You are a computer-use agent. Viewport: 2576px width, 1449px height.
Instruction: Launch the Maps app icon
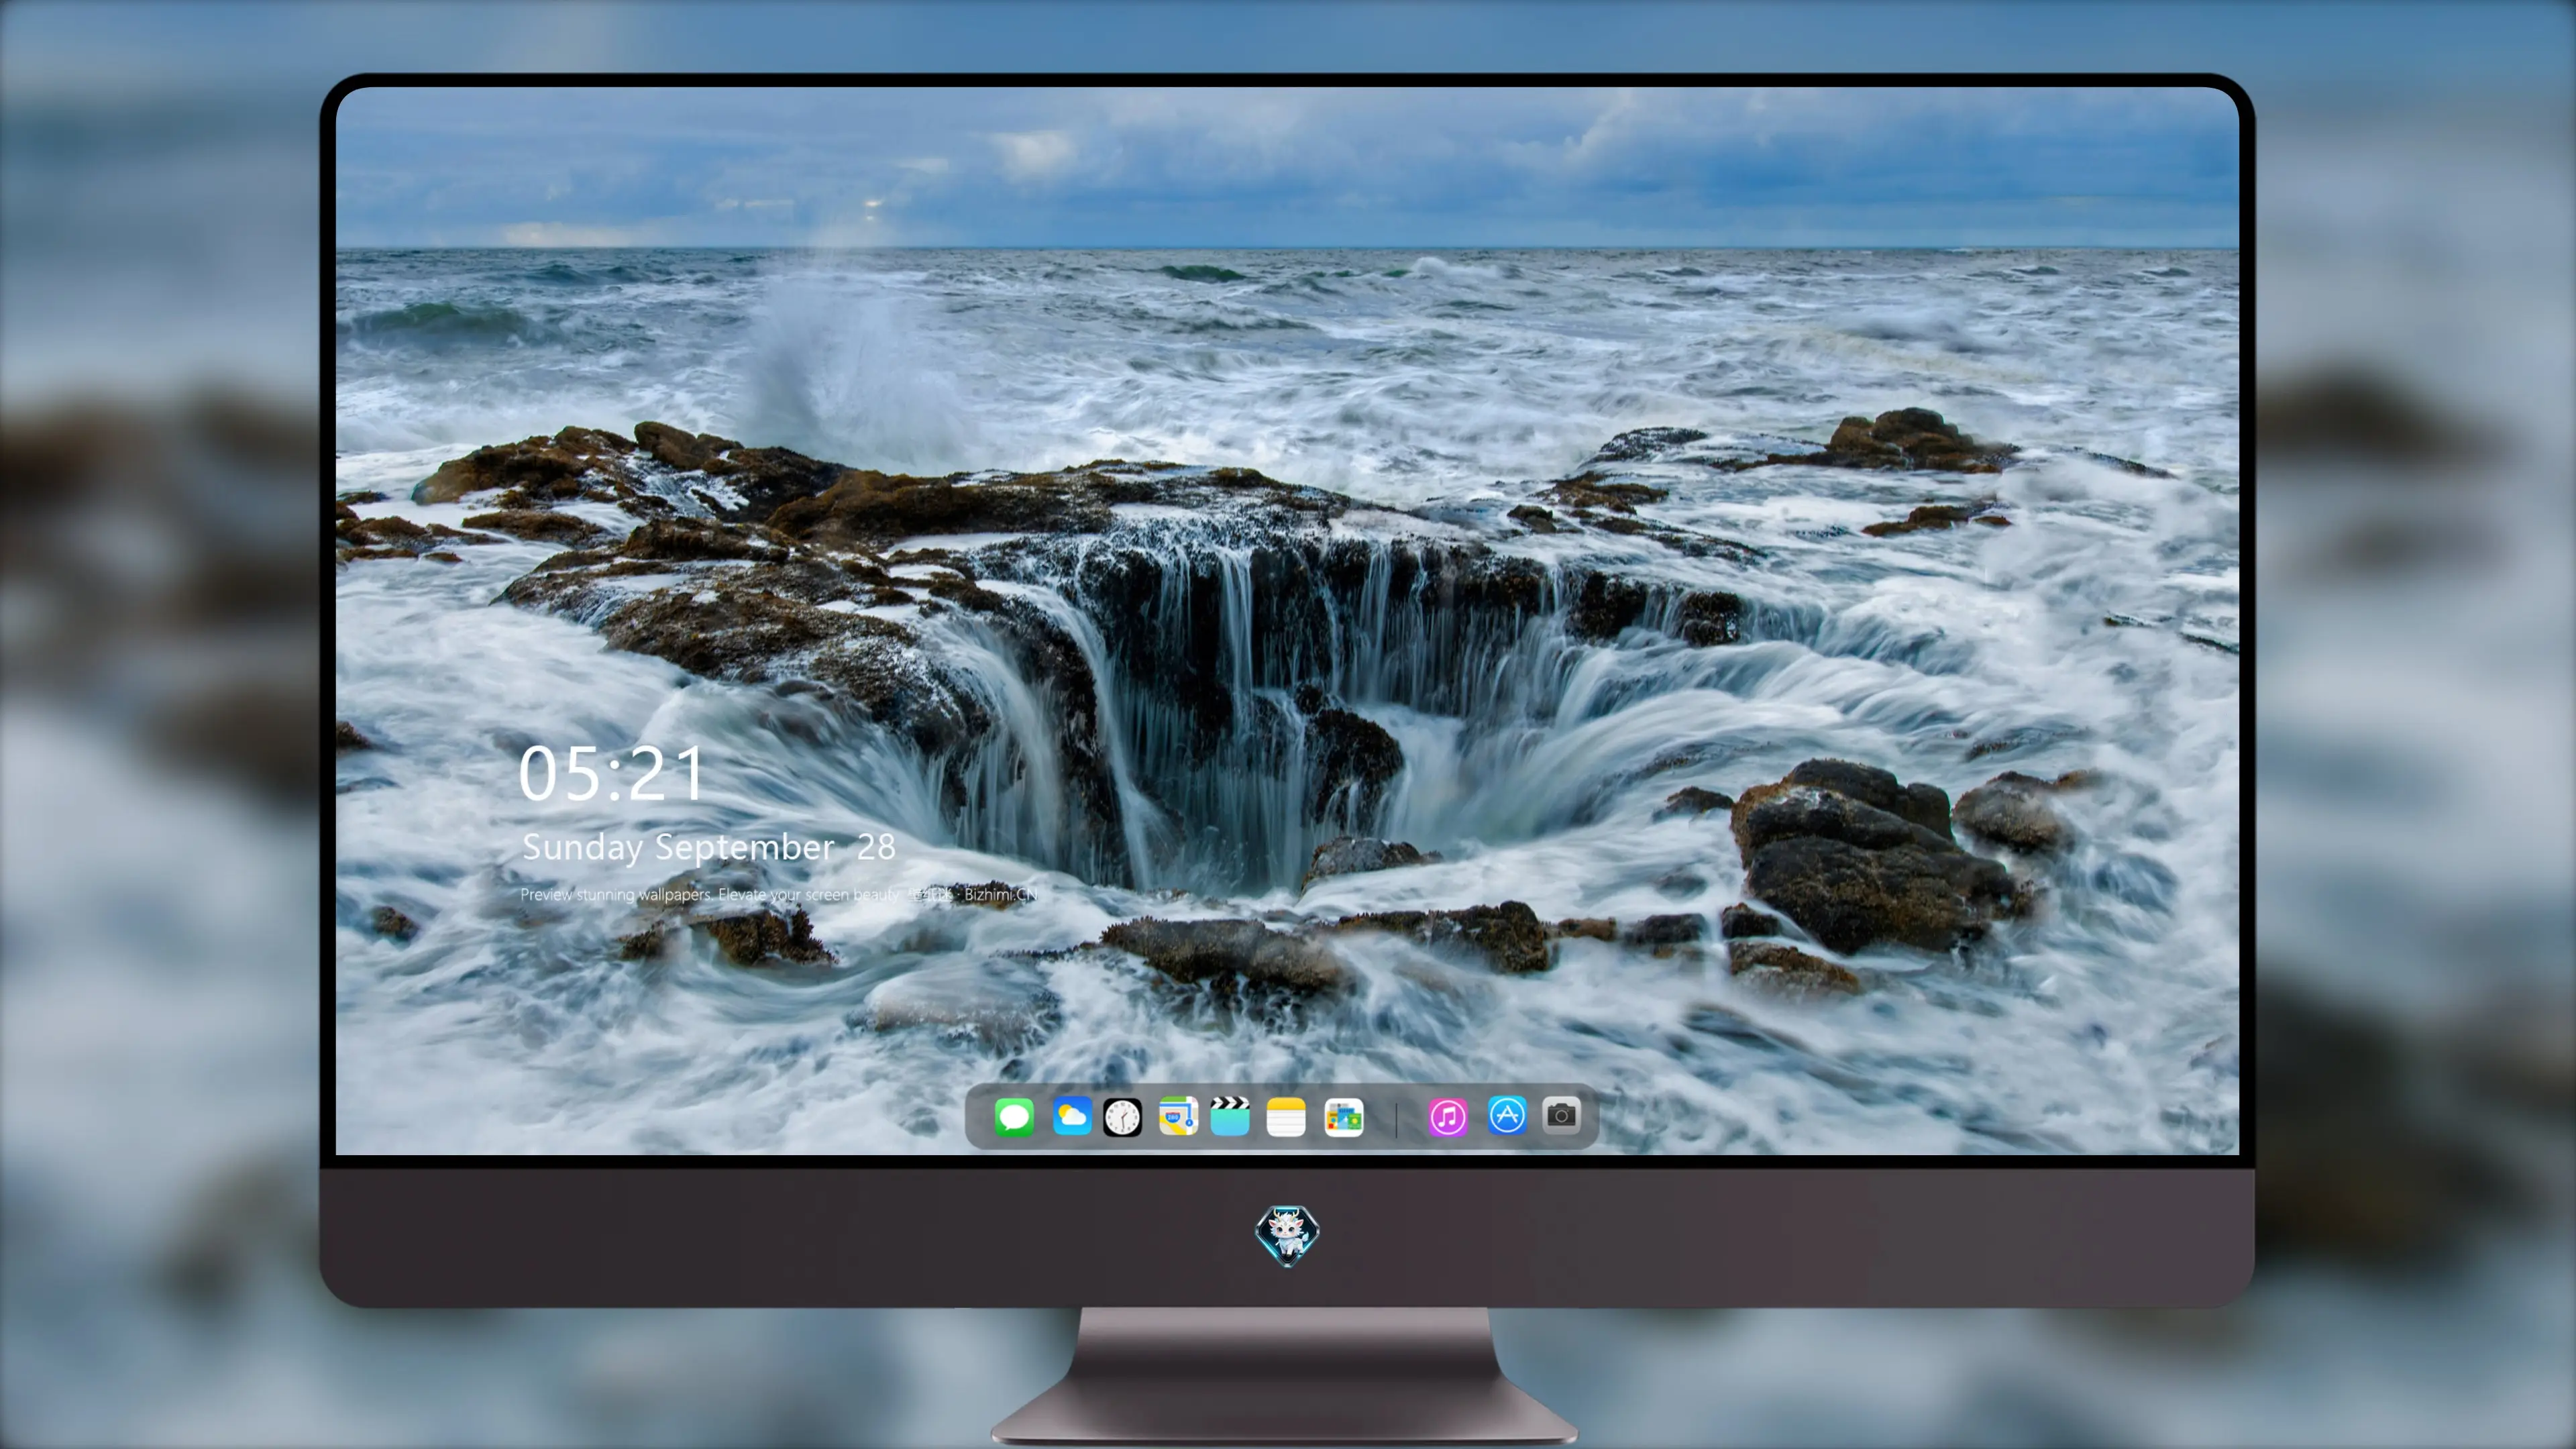click(1178, 1116)
